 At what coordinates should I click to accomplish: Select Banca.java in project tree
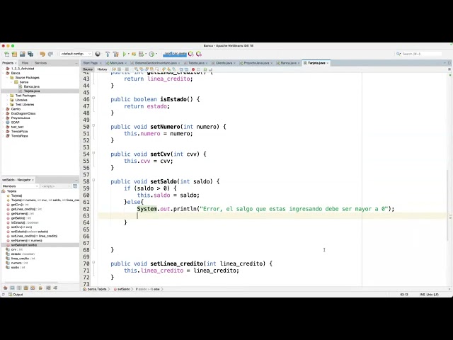click(31, 86)
